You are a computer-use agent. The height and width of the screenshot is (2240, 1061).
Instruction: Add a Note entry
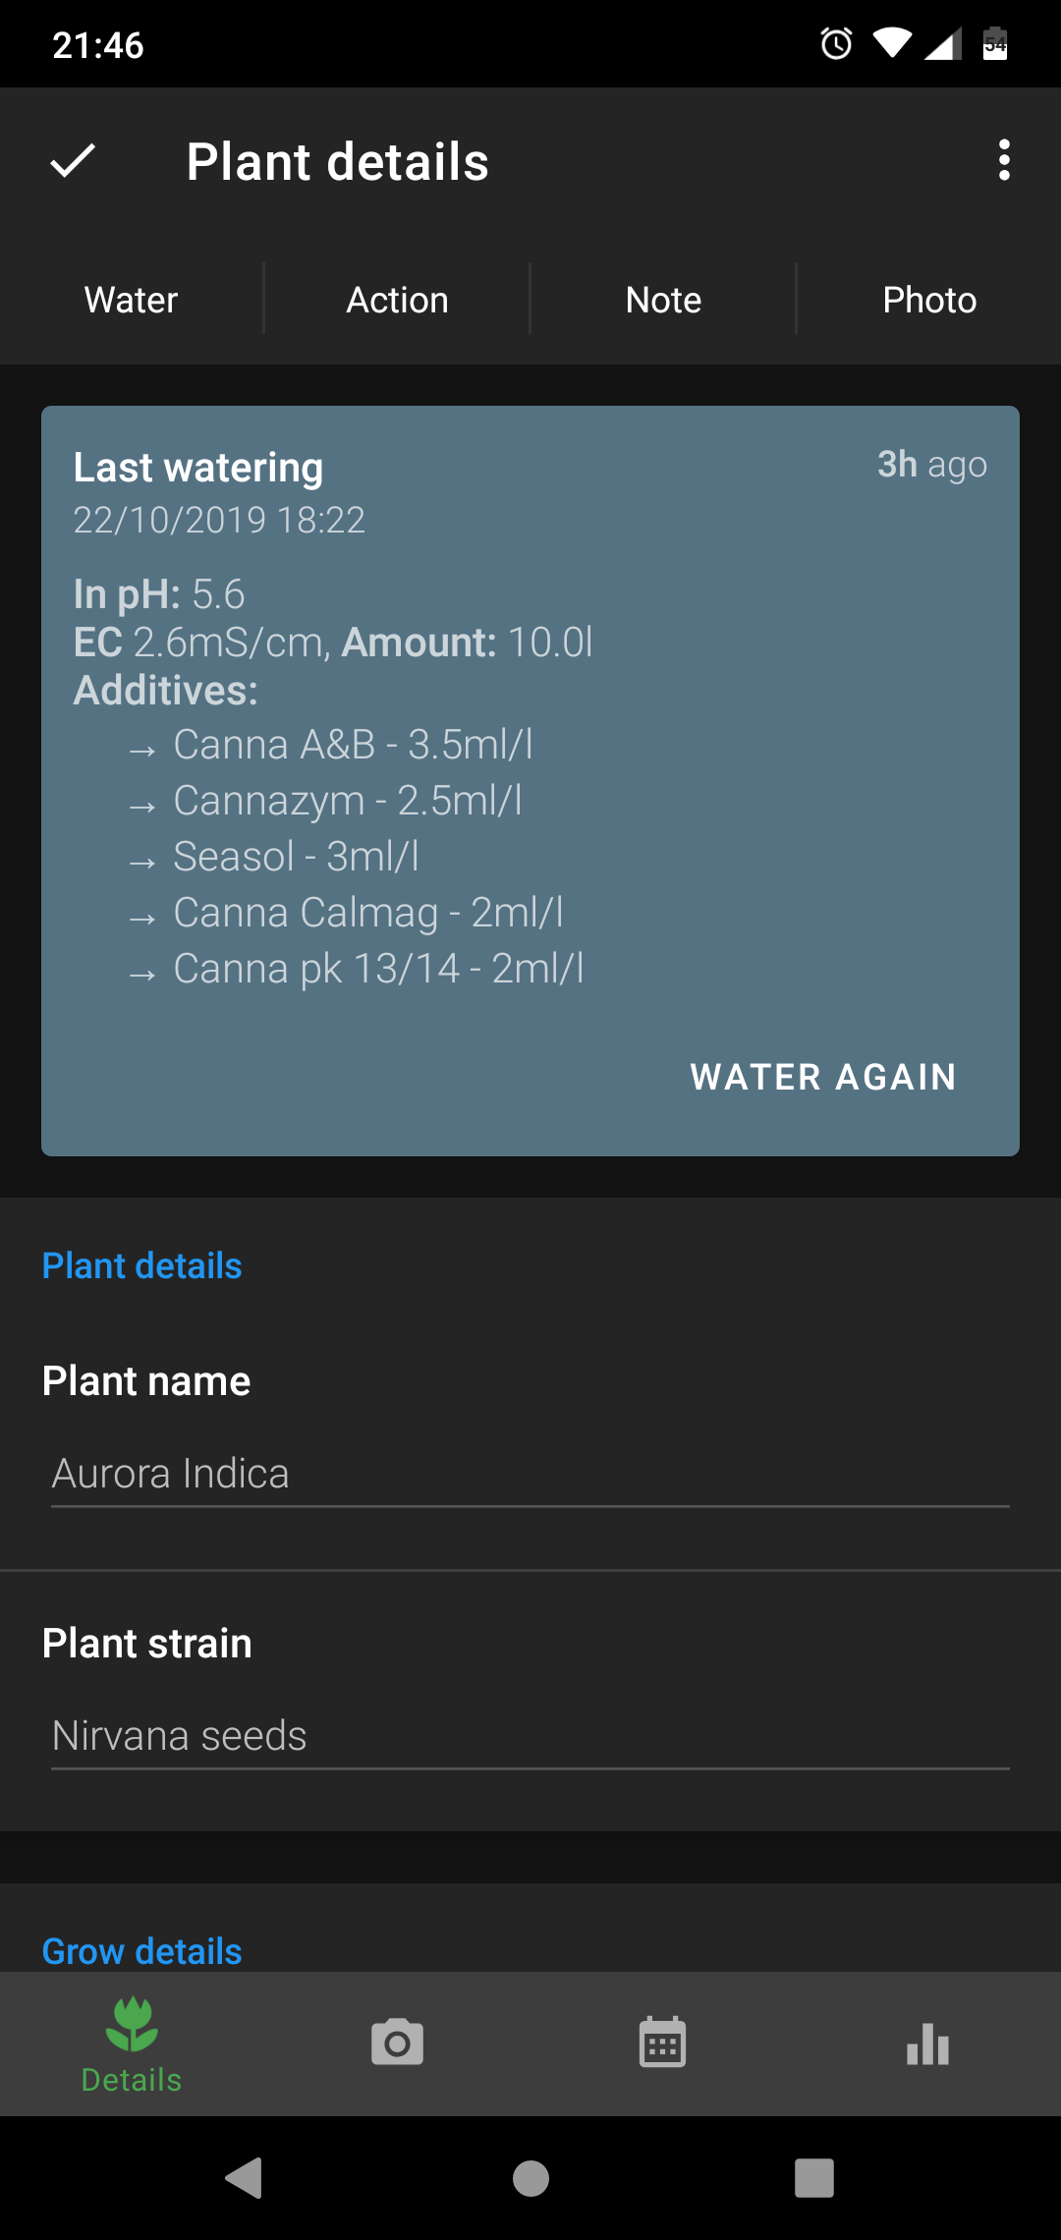(663, 301)
